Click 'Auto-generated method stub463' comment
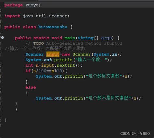 (x=84, y=44)
